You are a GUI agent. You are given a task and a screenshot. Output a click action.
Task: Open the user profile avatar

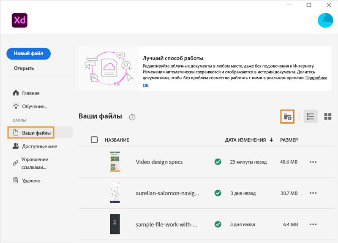(325, 21)
